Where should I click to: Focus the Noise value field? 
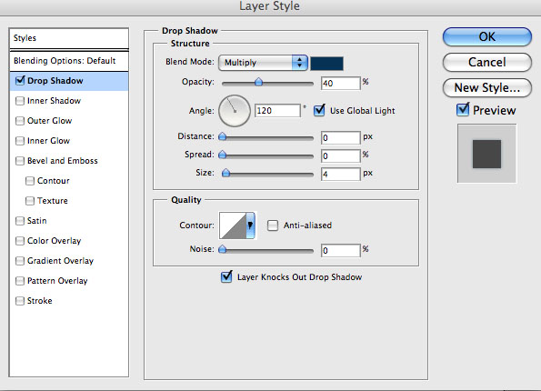click(x=341, y=251)
